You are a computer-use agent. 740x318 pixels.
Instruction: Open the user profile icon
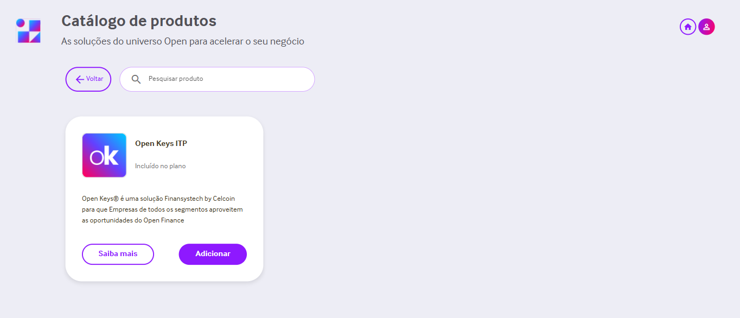pos(706,27)
